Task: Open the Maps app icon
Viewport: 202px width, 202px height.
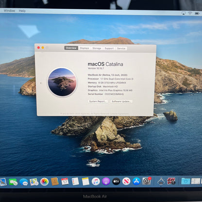Action: (x=34, y=182)
